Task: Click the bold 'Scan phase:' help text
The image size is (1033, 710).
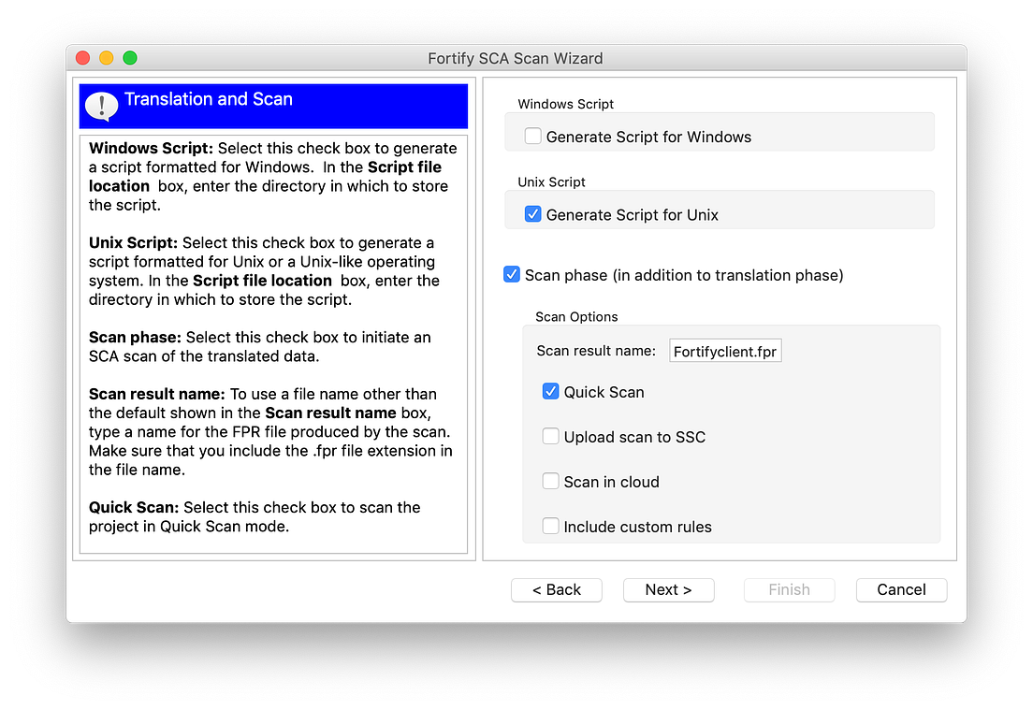Action: (135, 338)
